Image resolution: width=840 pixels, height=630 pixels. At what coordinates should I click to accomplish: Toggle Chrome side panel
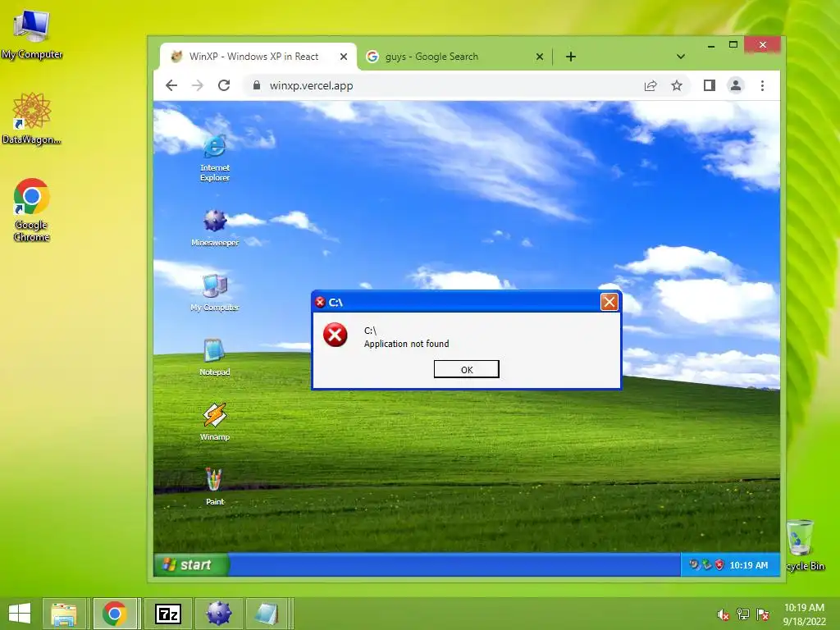[710, 85]
